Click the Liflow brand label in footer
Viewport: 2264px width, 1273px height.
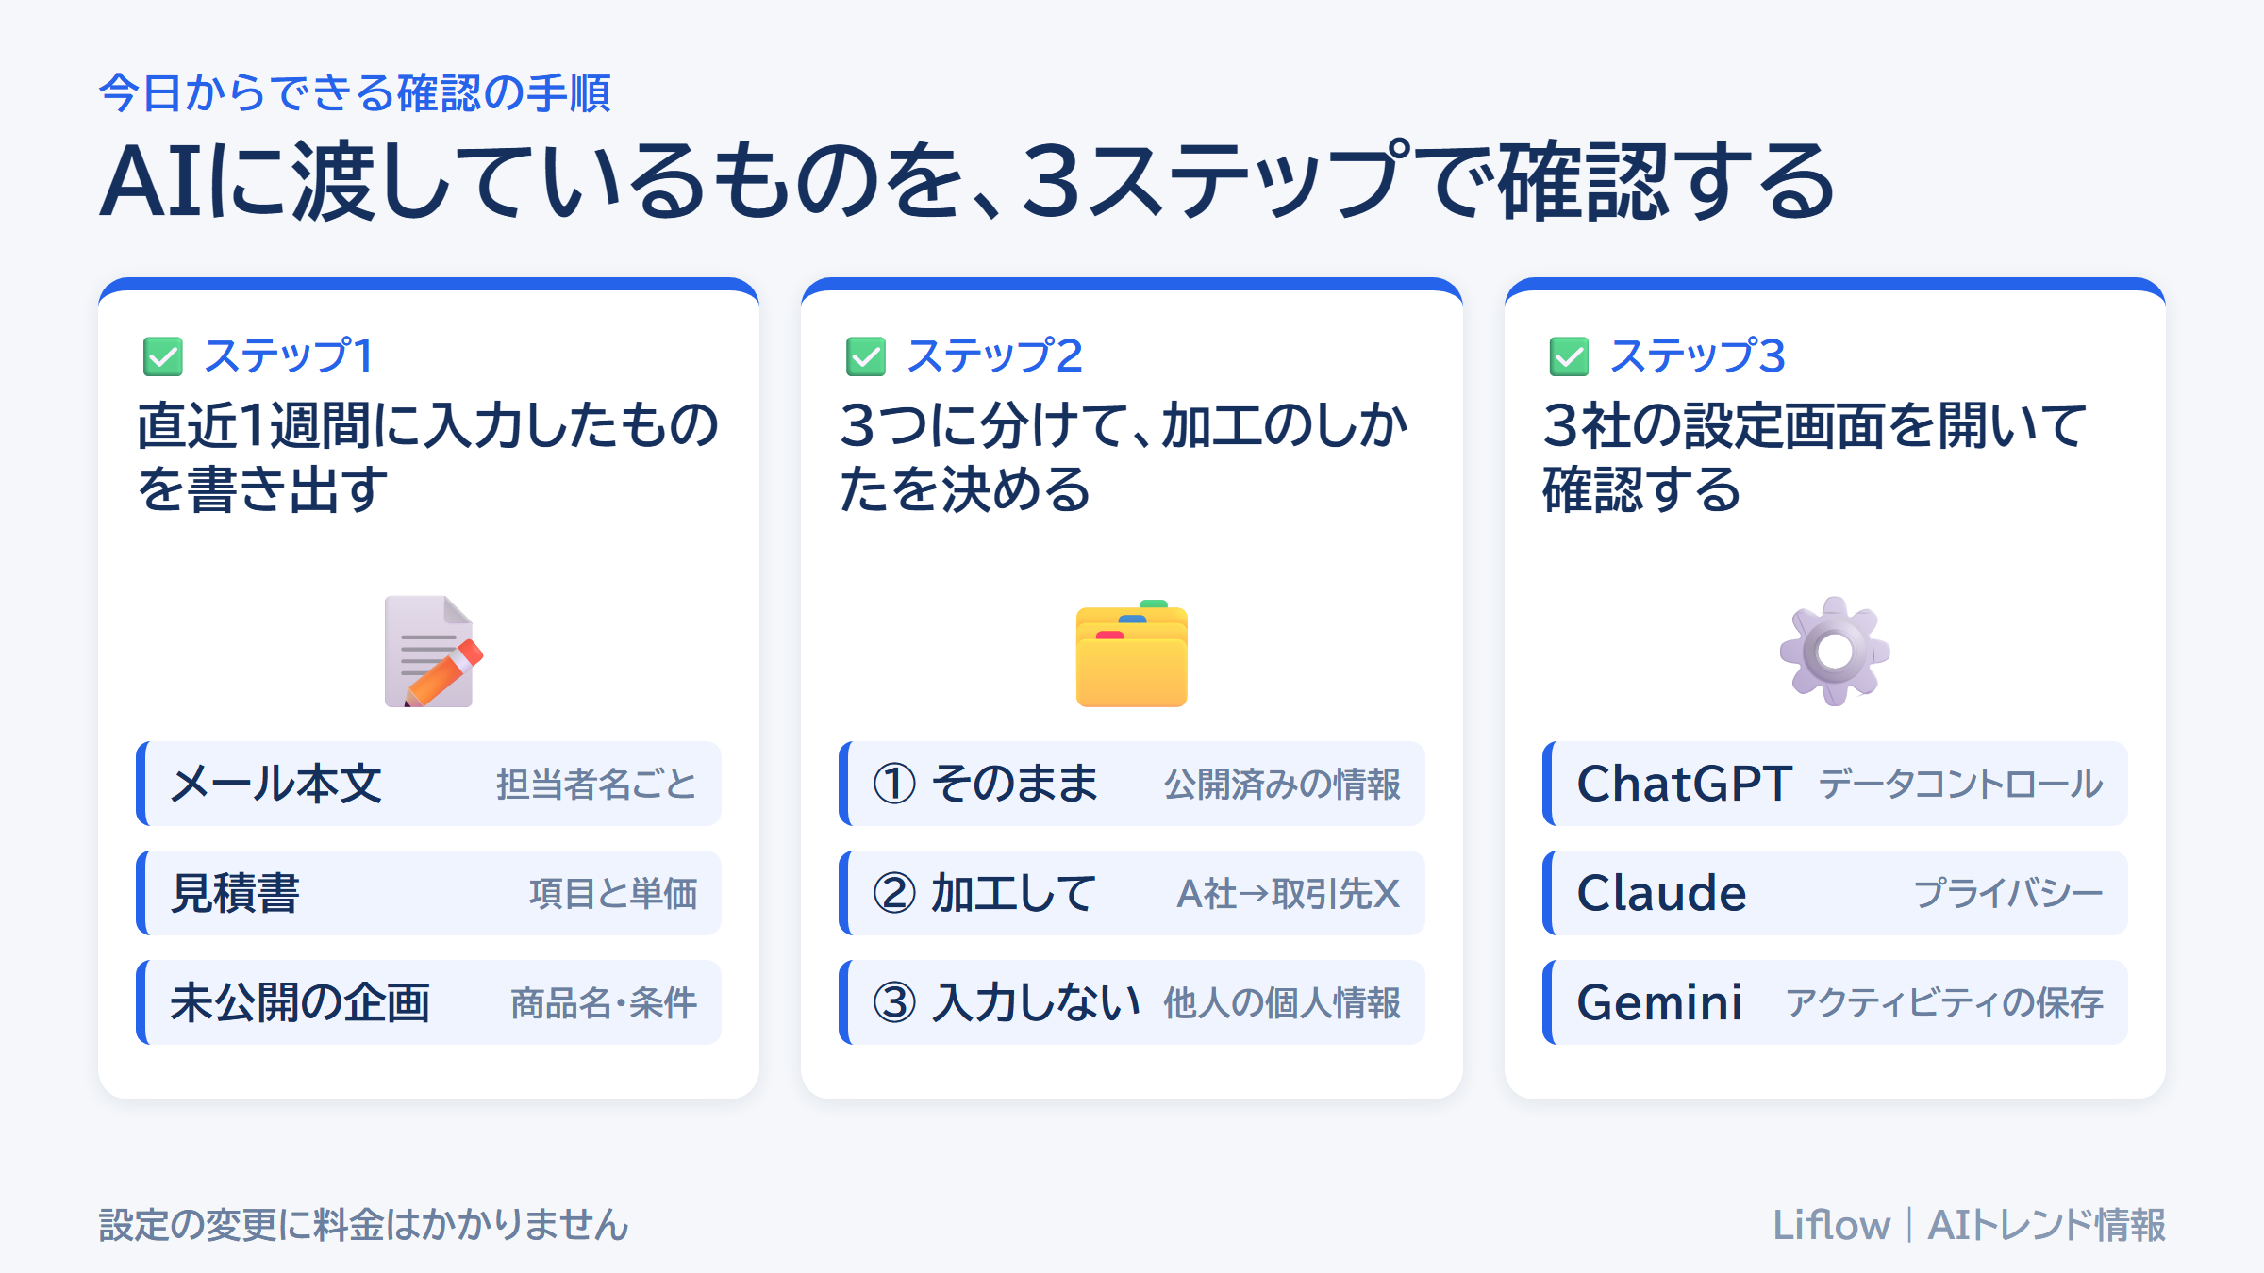1831,1225
